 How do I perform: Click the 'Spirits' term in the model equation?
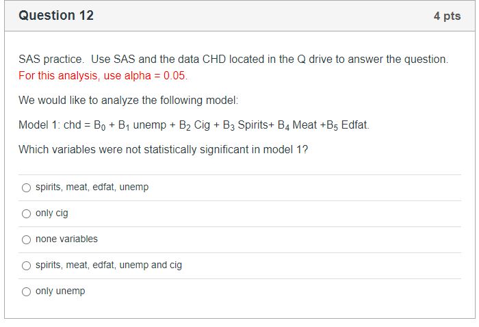(253, 125)
